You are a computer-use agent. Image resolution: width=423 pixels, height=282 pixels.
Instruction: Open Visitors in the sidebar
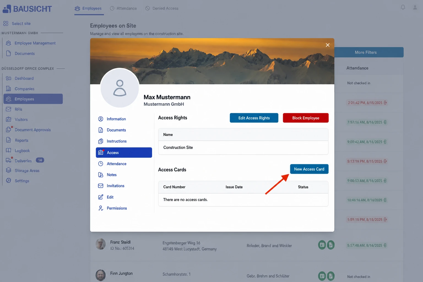click(17, 120)
